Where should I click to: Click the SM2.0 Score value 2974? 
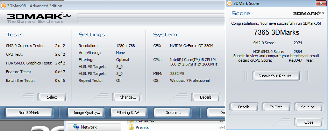coord(298,43)
